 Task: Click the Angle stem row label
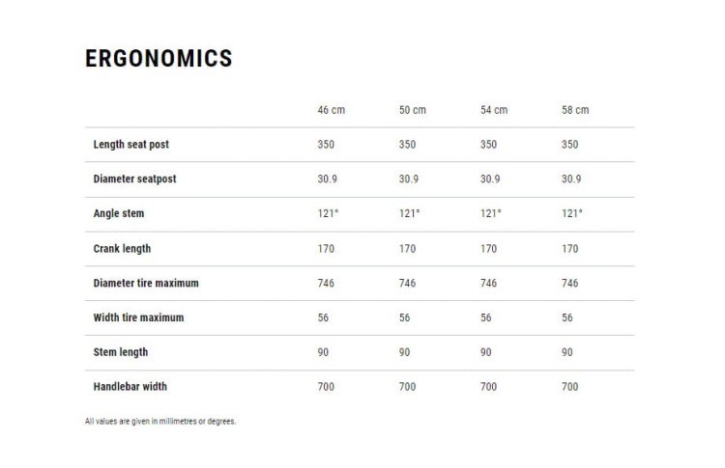(x=118, y=213)
